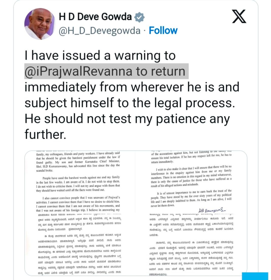
Task: Open the bottom-right Kannada letter image
Action: coord(191,244)
